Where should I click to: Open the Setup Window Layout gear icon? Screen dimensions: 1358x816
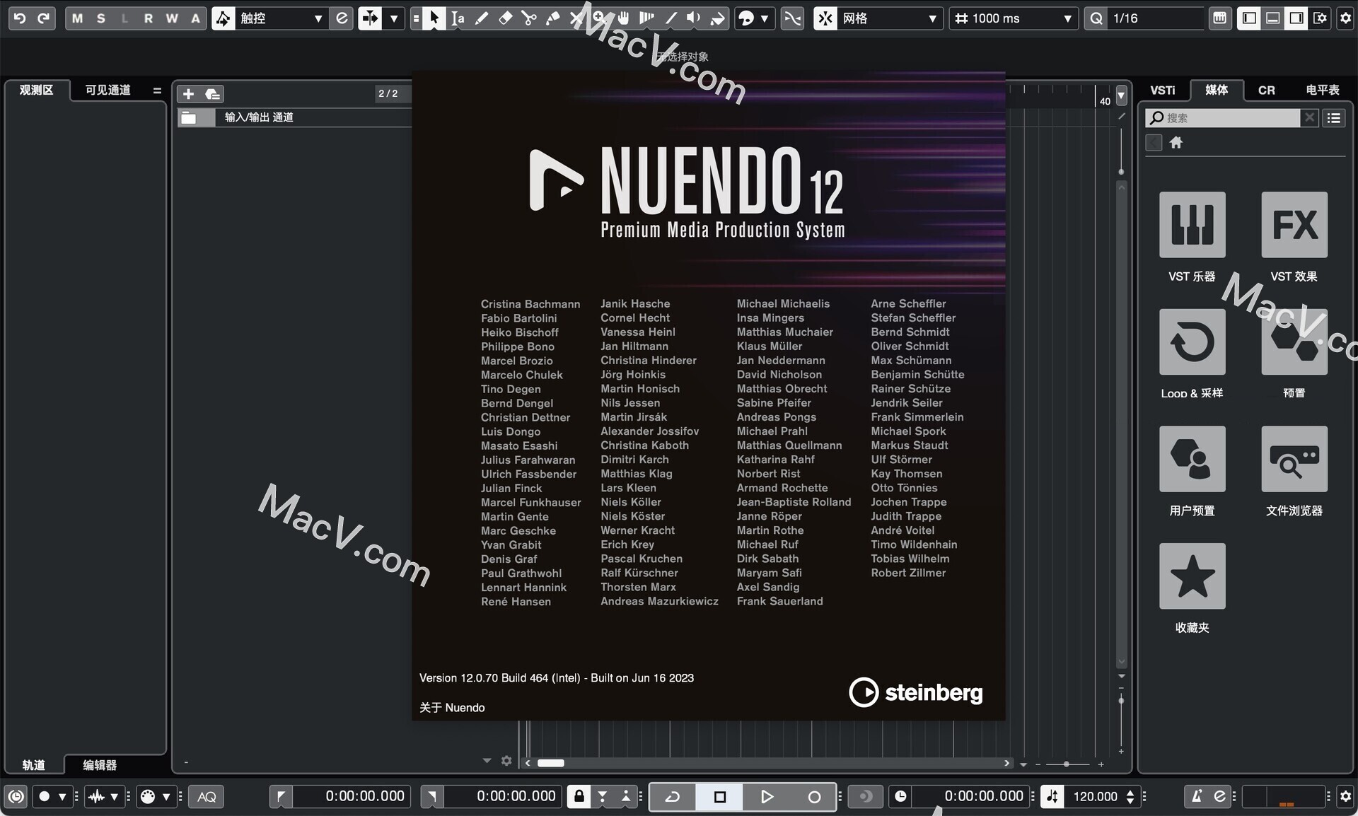1320,18
